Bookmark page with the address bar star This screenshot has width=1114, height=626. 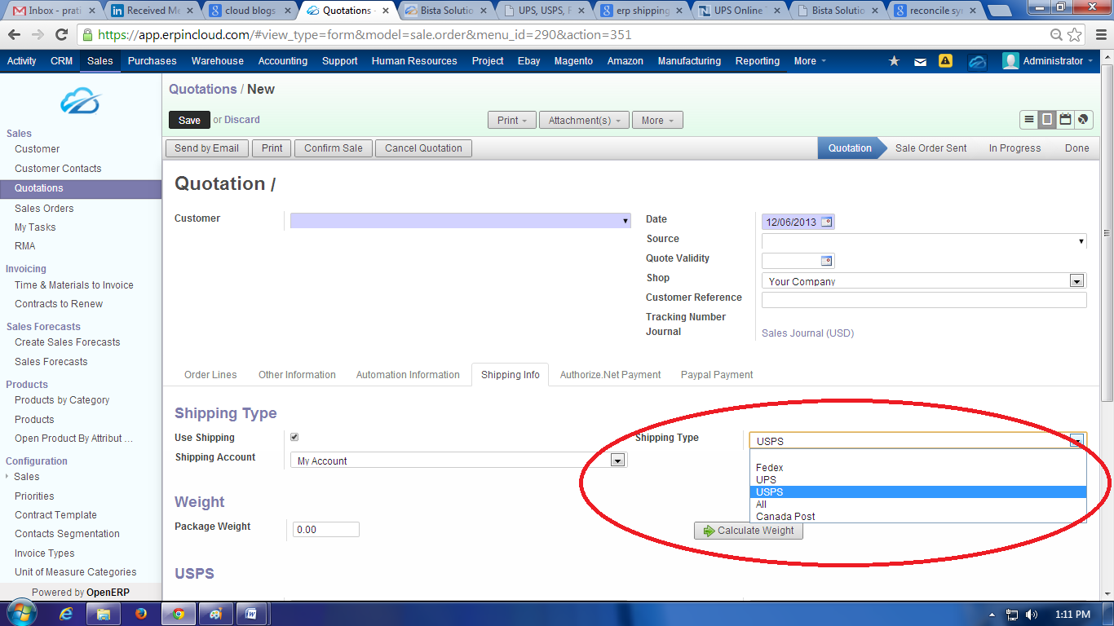pos(1075,35)
